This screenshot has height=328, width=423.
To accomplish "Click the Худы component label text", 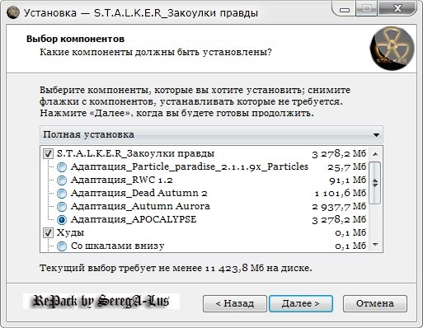I will 70,233.
